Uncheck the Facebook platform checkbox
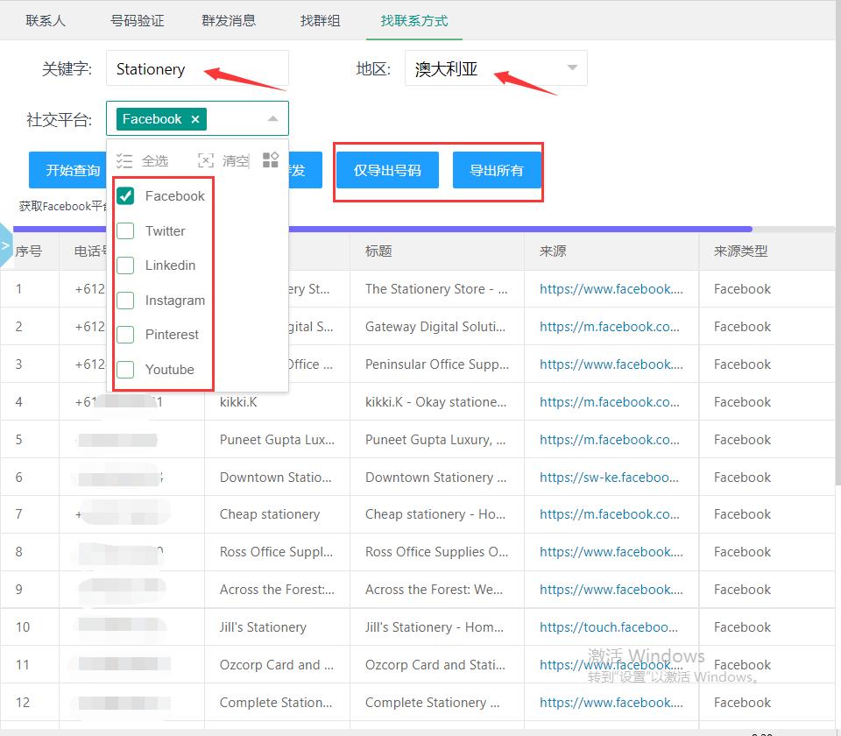The image size is (841, 736). click(125, 195)
